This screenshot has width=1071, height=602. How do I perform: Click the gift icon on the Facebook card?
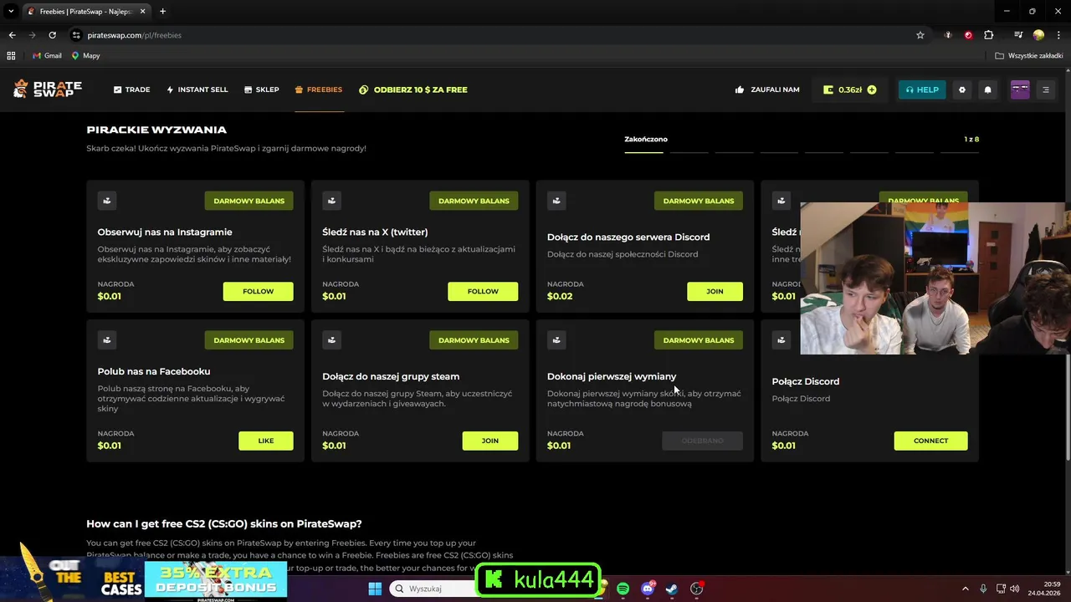(107, 340)
